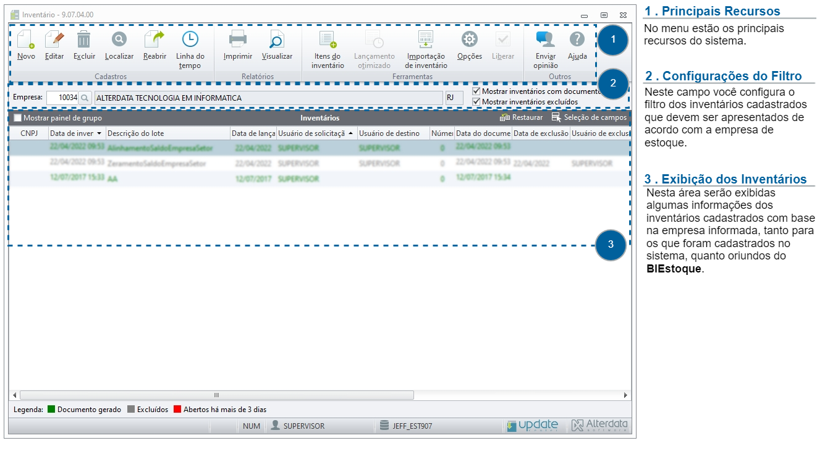Uncheck Mostrar inventários com documento
Image resolution: width=838 pixels, height=451 pixels.
click(476, 91)
